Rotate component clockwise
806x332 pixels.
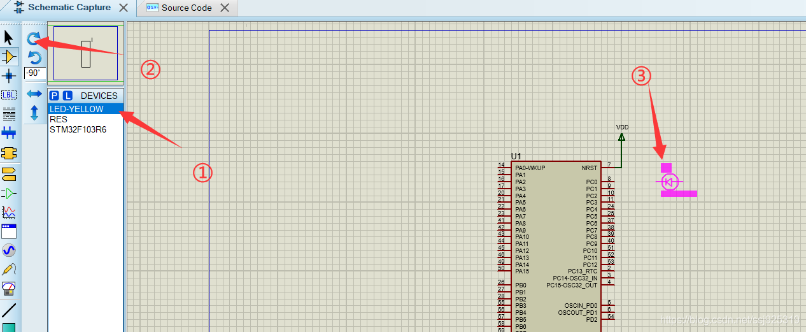(x=34, y=39)
